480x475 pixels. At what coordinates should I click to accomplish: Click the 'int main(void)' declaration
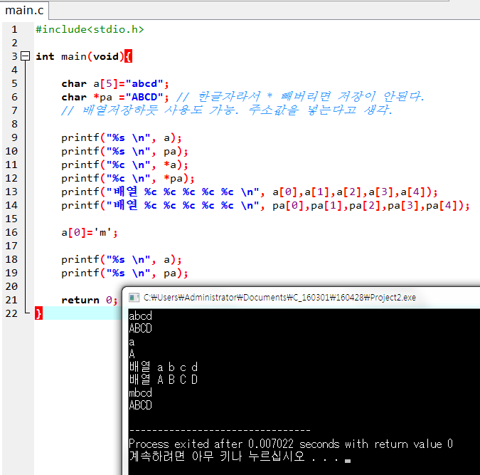(x=80, y=56)
